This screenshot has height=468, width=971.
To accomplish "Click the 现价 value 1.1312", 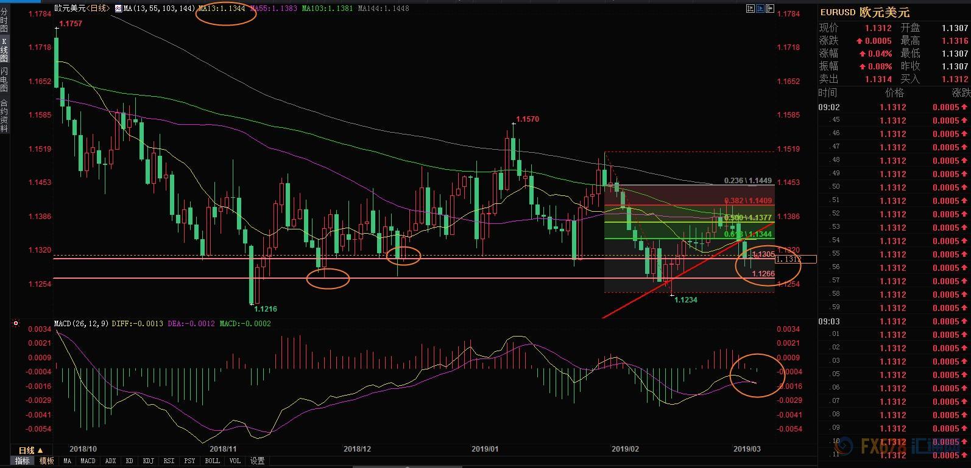I will pos(878,28).
